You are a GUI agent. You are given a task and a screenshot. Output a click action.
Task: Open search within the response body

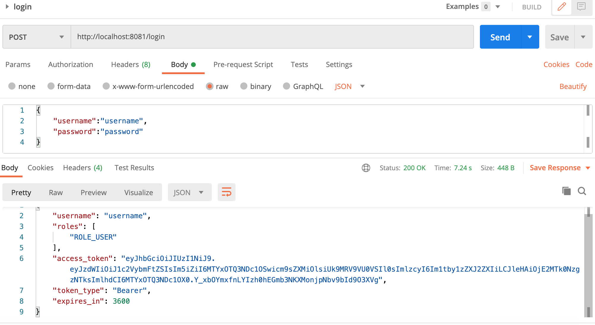(x=582, y=192)
